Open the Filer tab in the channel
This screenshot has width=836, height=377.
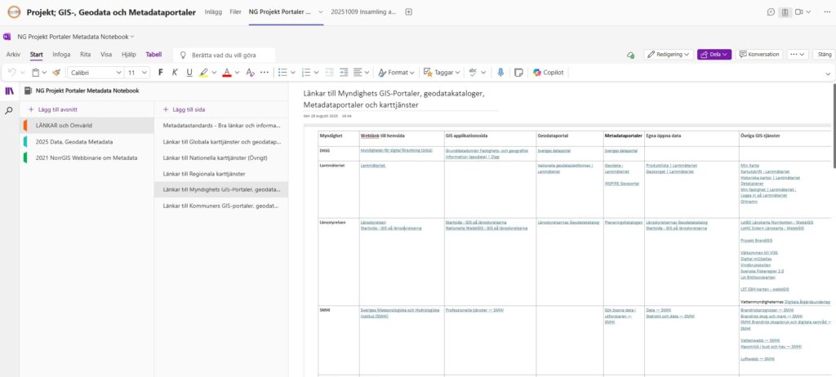tap(235, 12)
